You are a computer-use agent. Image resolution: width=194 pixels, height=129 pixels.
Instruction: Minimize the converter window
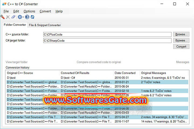pyautogui.click(x=162, y=4)
